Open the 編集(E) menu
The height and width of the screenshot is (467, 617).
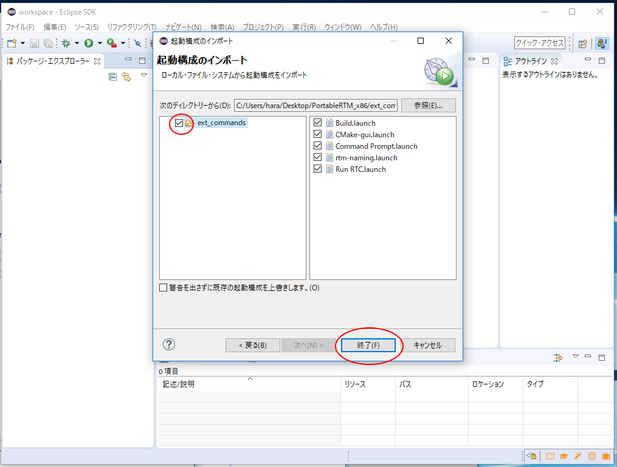54,27
